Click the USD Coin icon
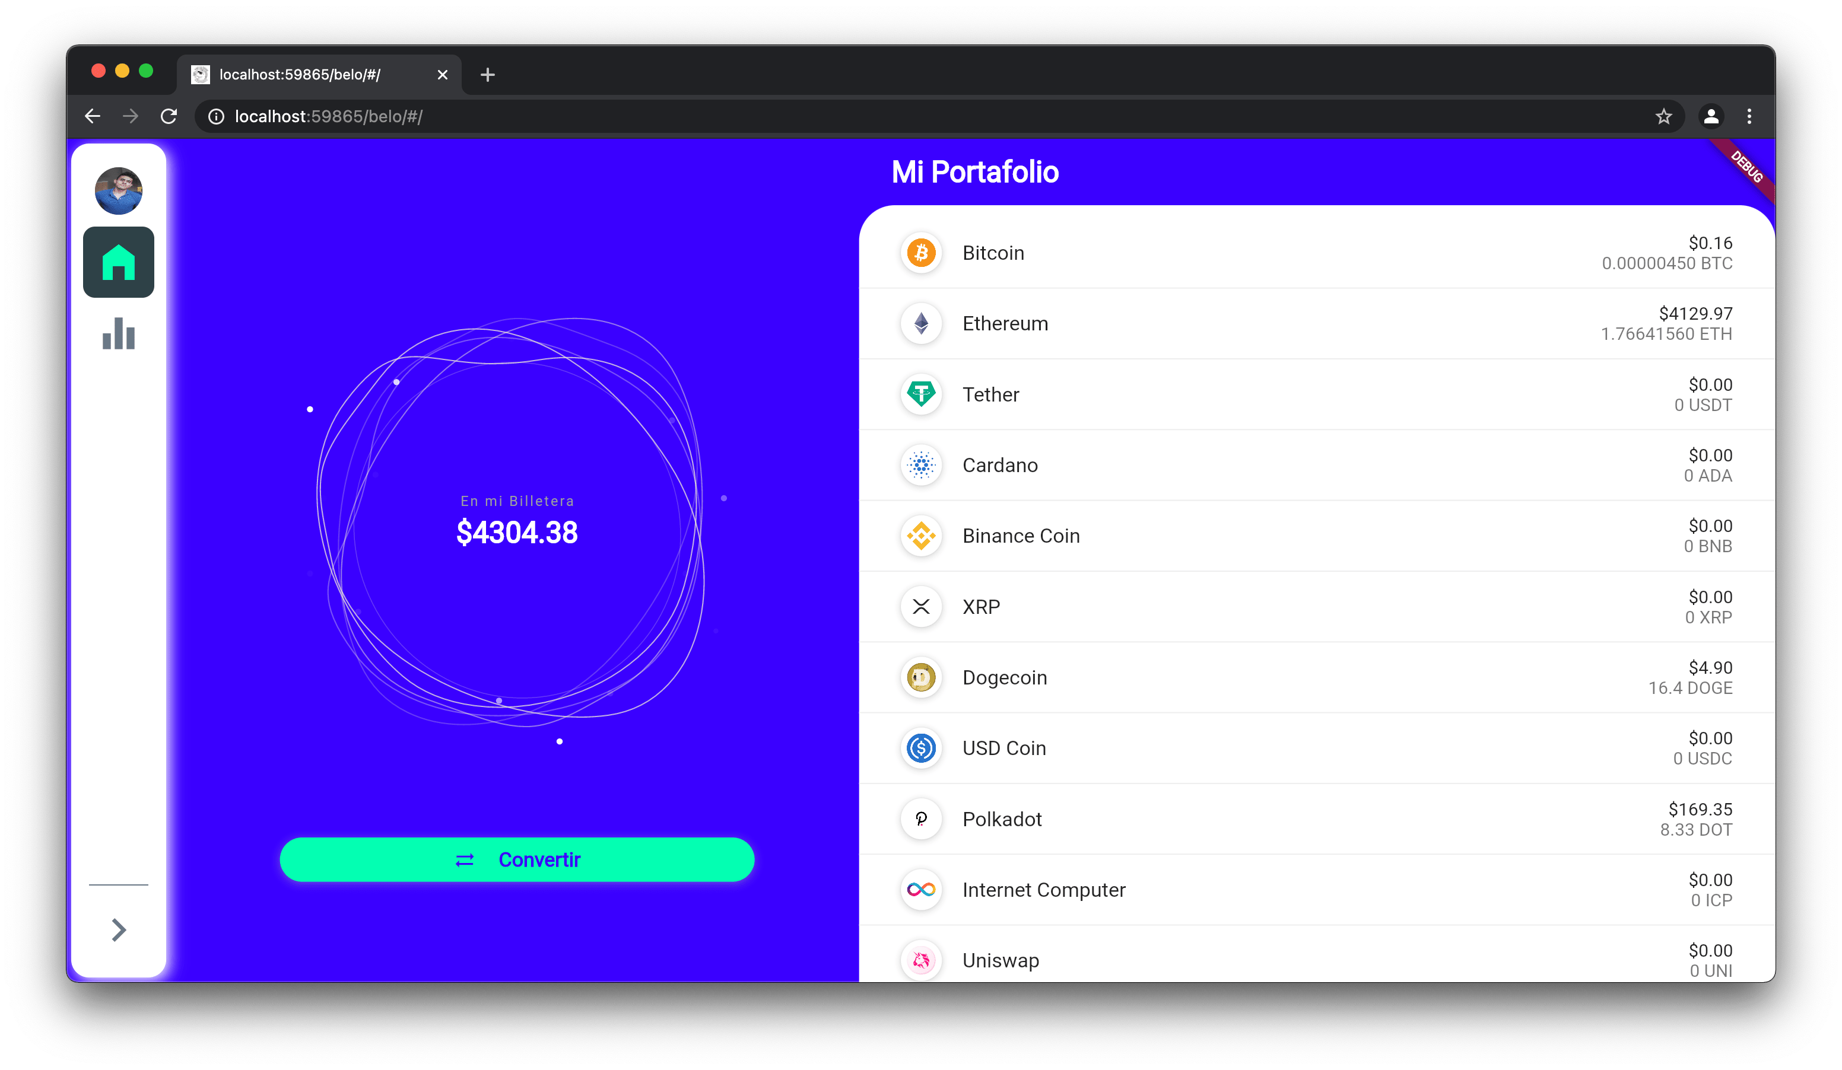This screenshot has height=1070, width=1842. coord(921,748)
